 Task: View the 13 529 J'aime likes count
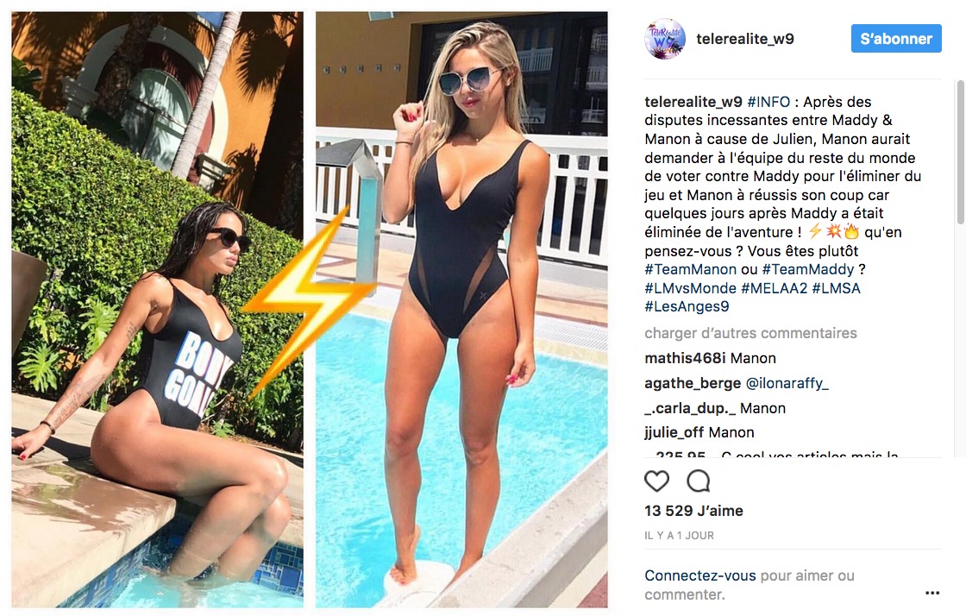click(693, 511)
